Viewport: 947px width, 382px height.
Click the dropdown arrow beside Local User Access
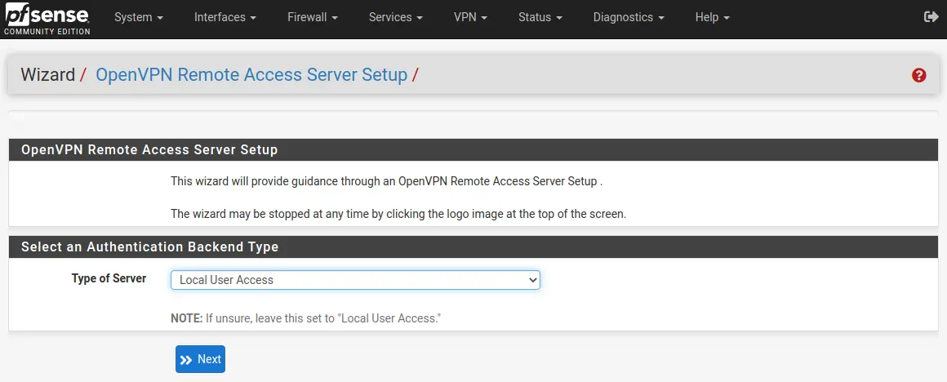[x=532, y=280]
